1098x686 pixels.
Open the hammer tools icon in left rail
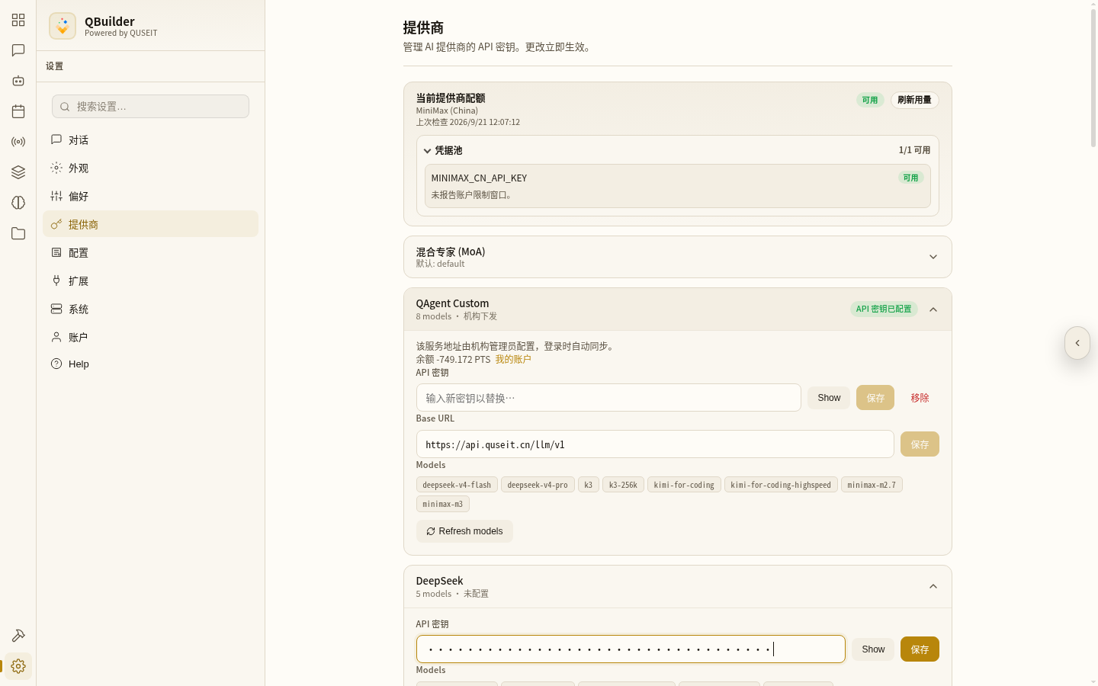[x=18, y=636]
